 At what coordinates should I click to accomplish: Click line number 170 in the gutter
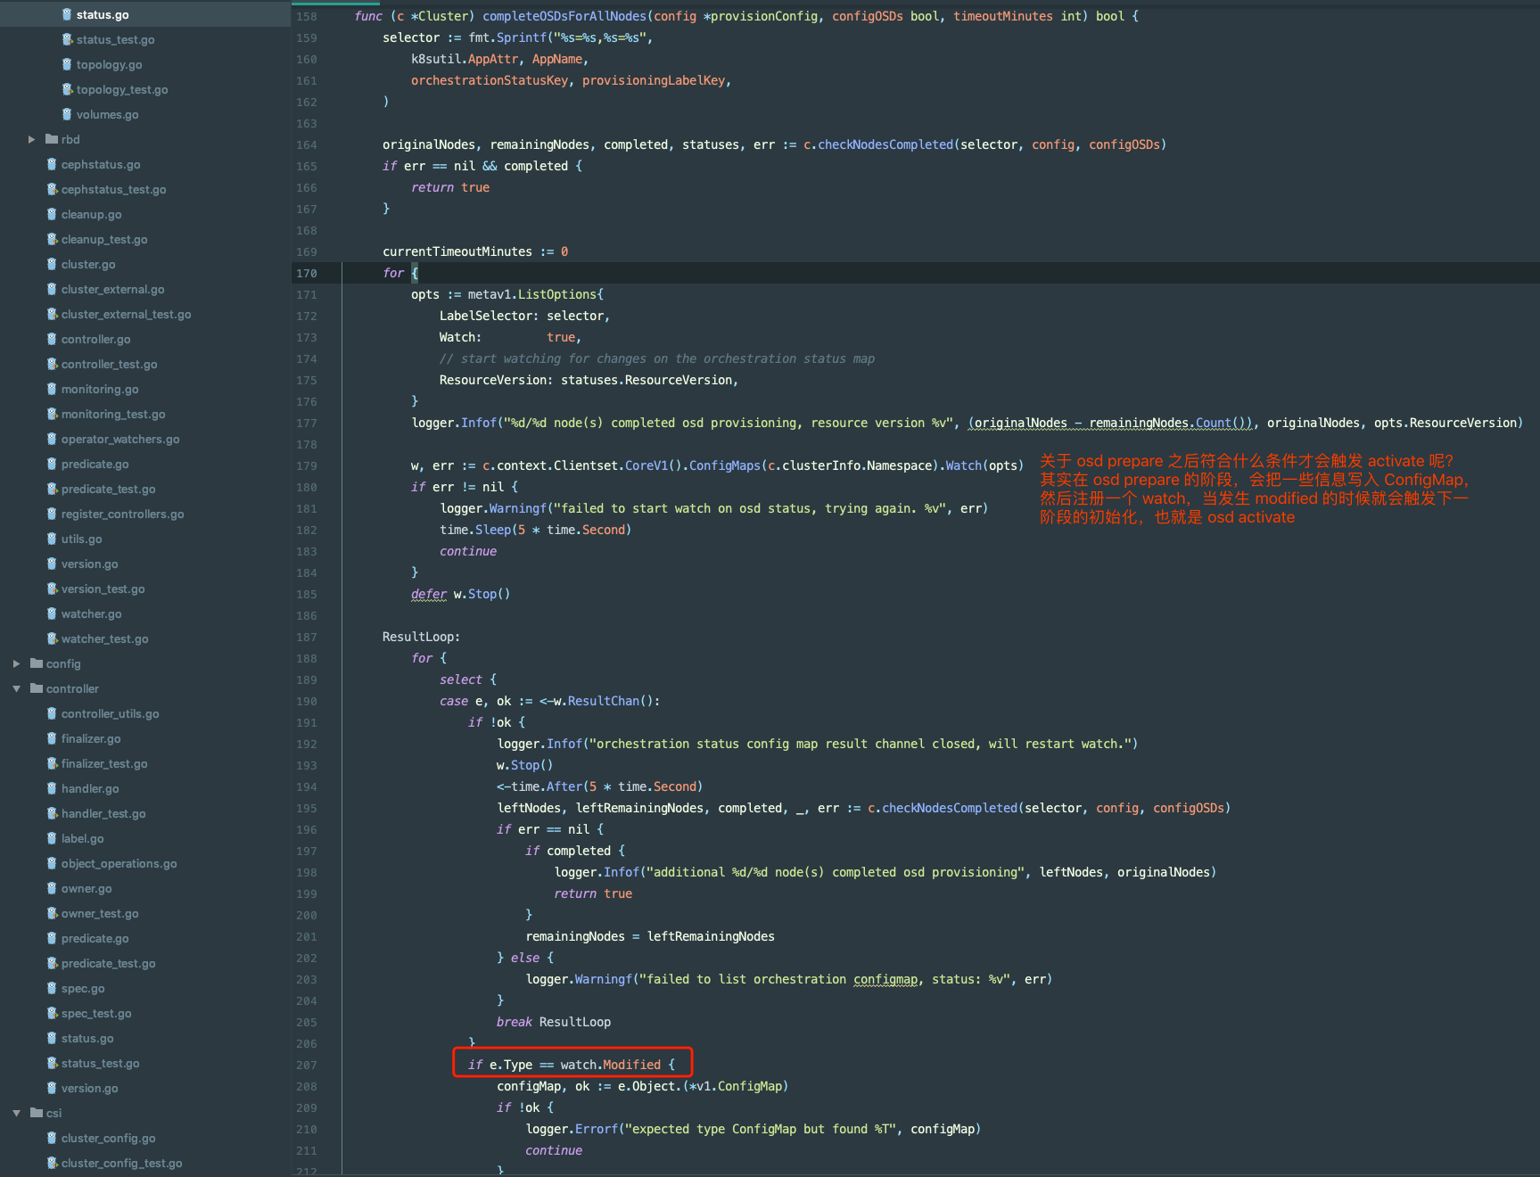306,273
